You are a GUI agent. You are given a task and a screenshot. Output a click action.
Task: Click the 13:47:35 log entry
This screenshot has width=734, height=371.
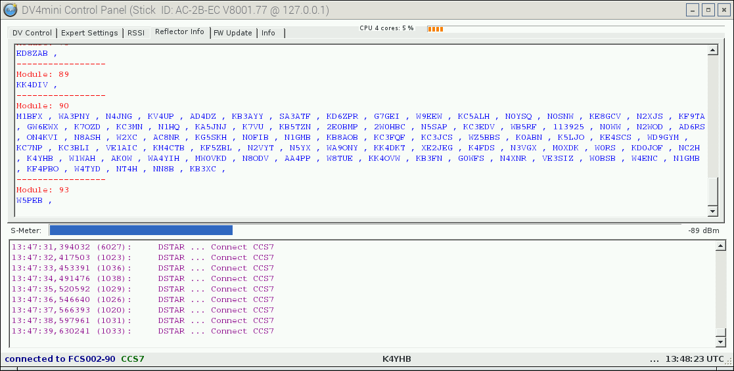tap(143, 289)
